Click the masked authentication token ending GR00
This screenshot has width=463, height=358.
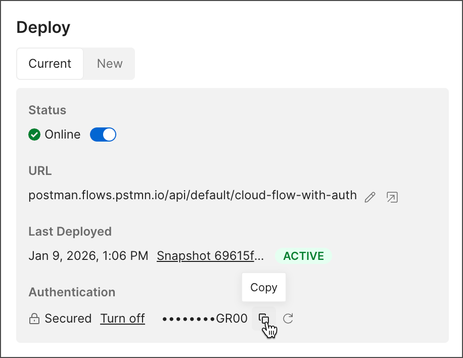point(205,318)
